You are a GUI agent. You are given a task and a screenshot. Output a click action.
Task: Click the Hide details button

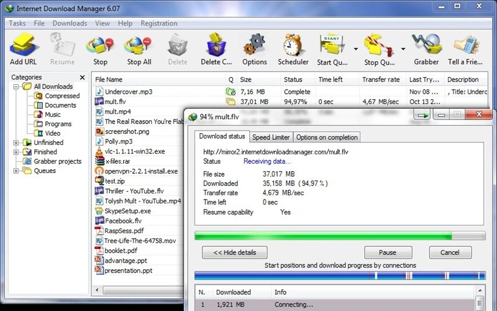235,253
